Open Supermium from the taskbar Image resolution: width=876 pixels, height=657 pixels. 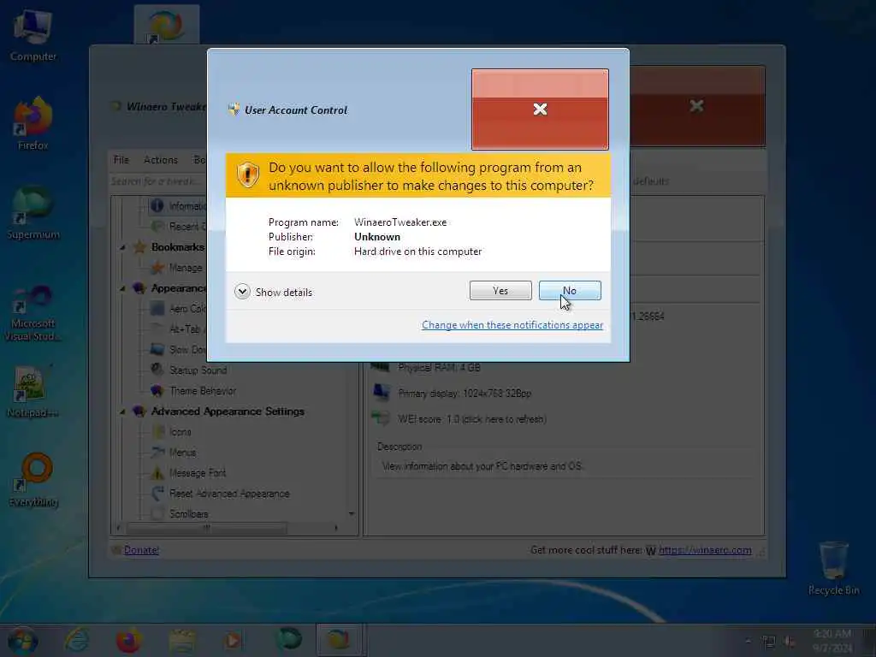[x=288, y=640]
